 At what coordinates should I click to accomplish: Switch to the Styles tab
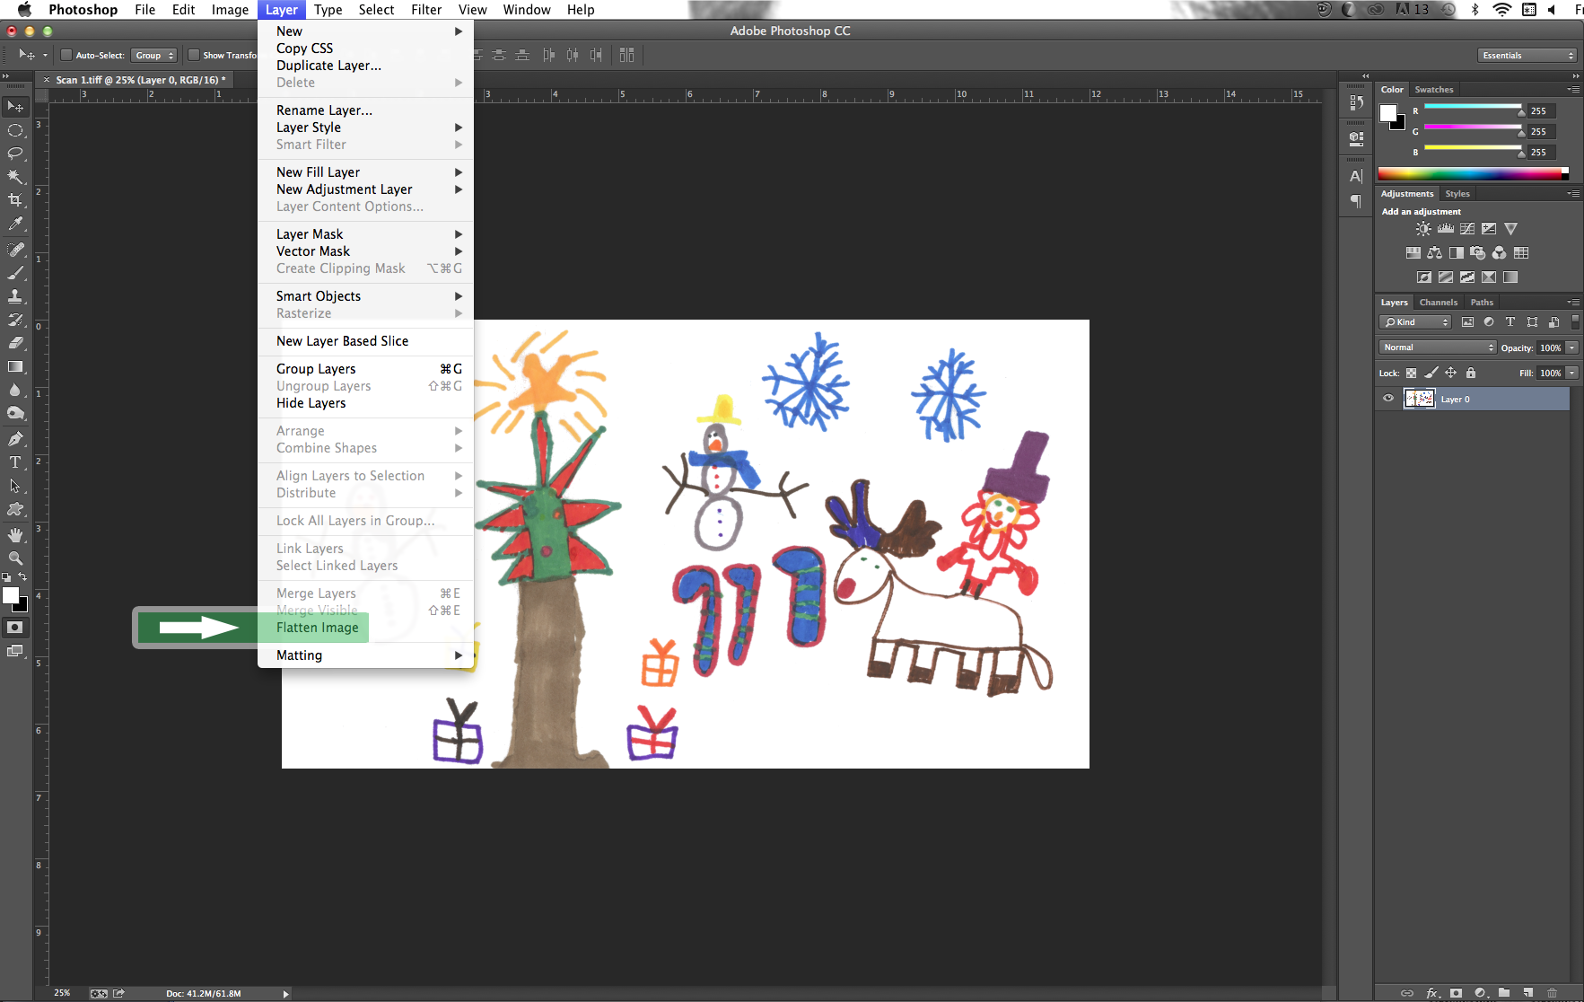point(1457,194)
